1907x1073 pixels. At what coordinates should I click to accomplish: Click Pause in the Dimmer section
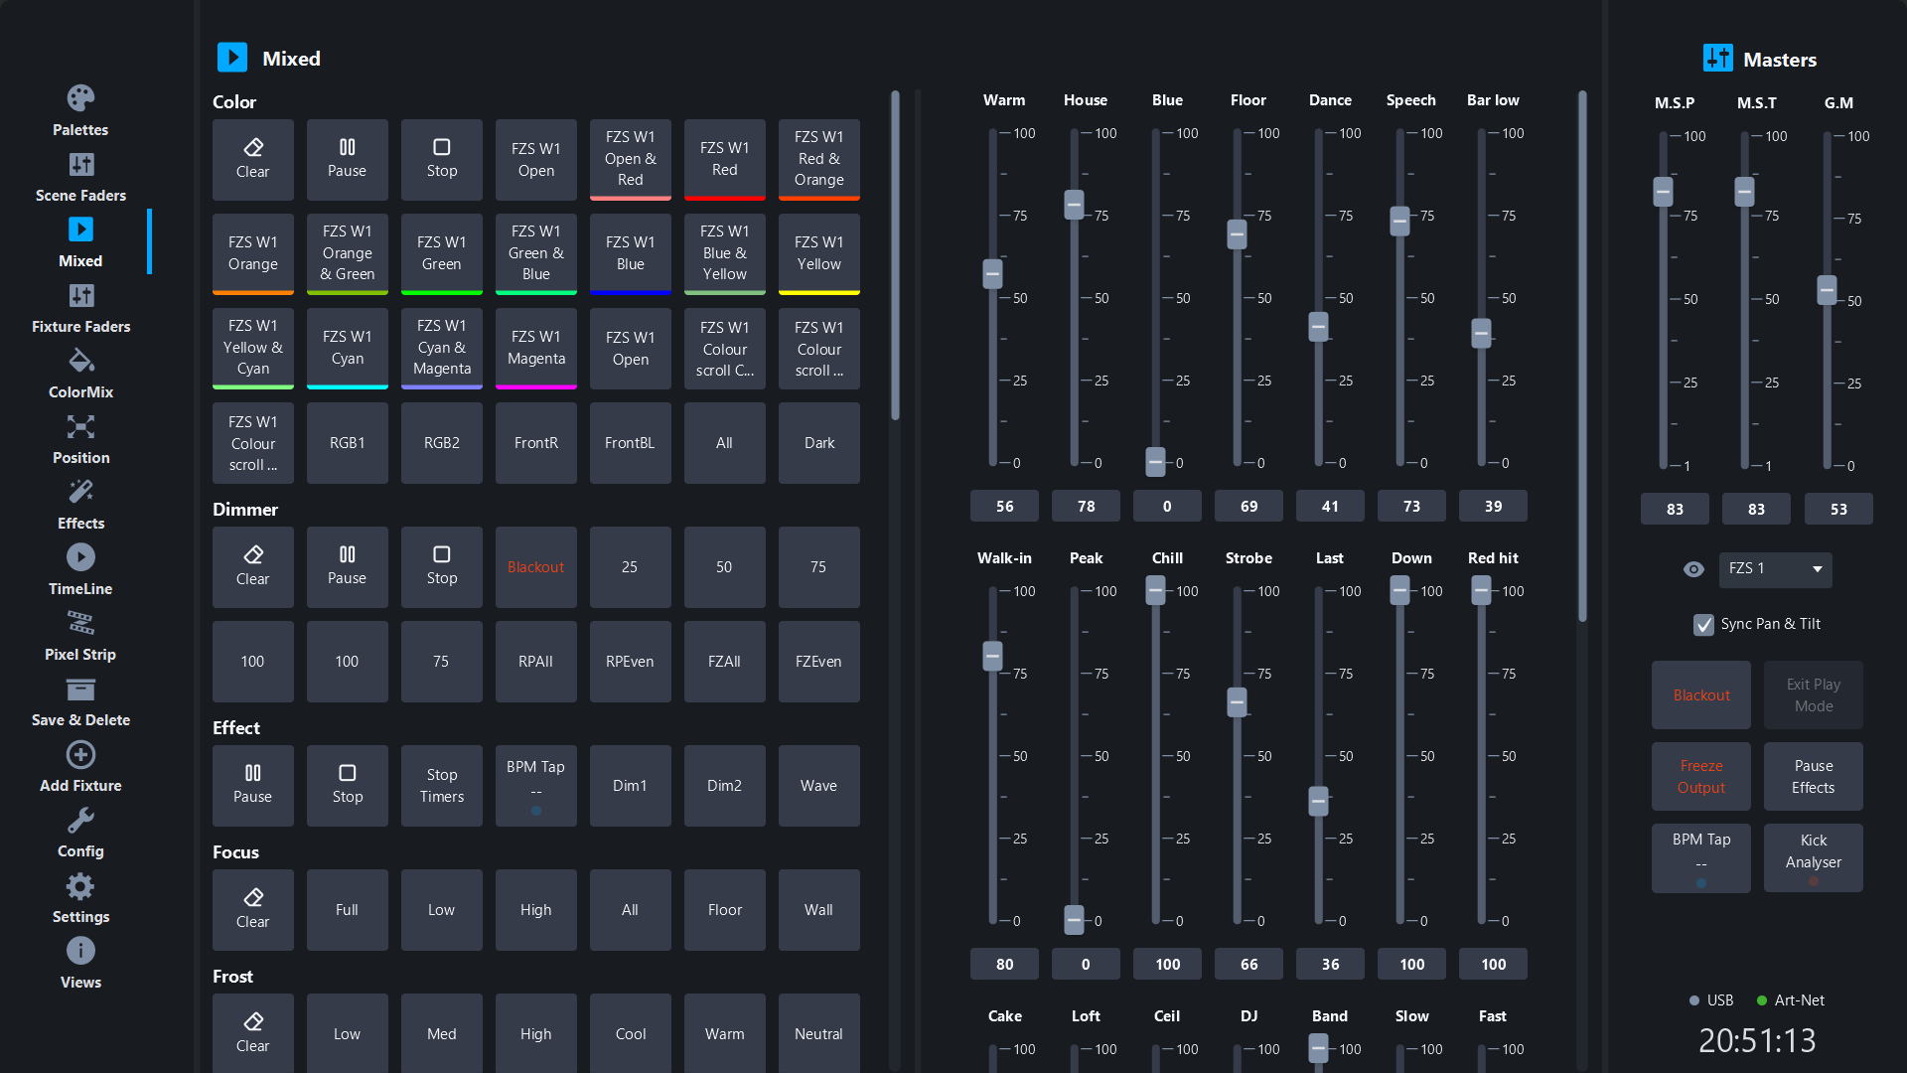(x=347, y=567)
